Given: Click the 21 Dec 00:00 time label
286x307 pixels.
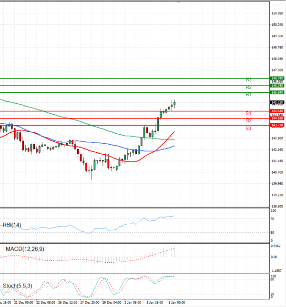Looking at the screenshot, I should (x=23, y=303).
